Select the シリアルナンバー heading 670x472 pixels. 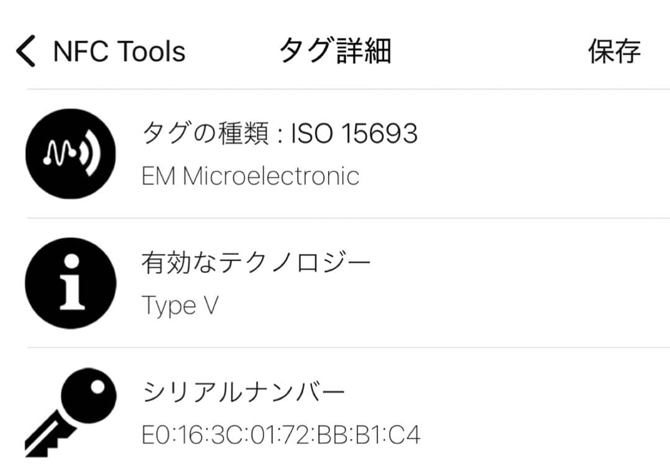[x=243, y=392]
